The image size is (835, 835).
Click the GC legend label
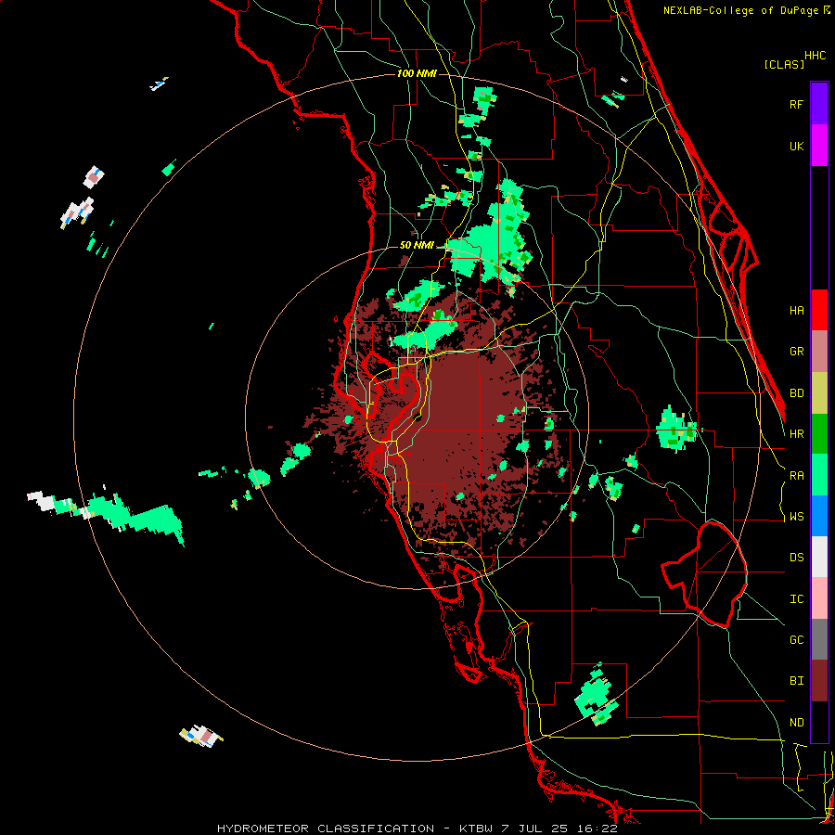[x=797, y=640]
